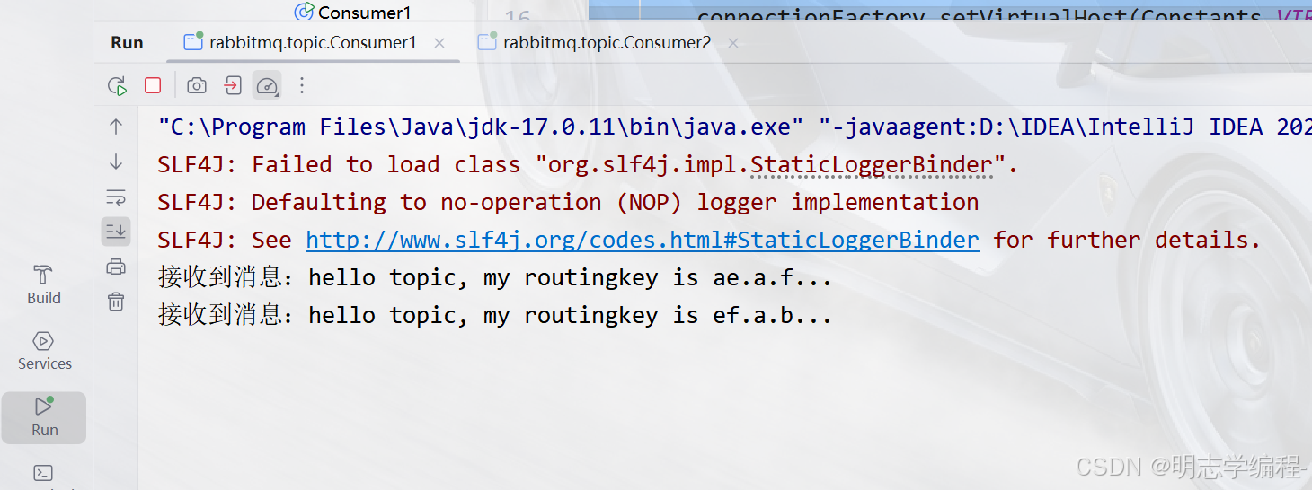Jump up the stack trace with up arrow
The width and height of the screenshot is (1312, 490).
pyautogui.click(x=116, y=127)
